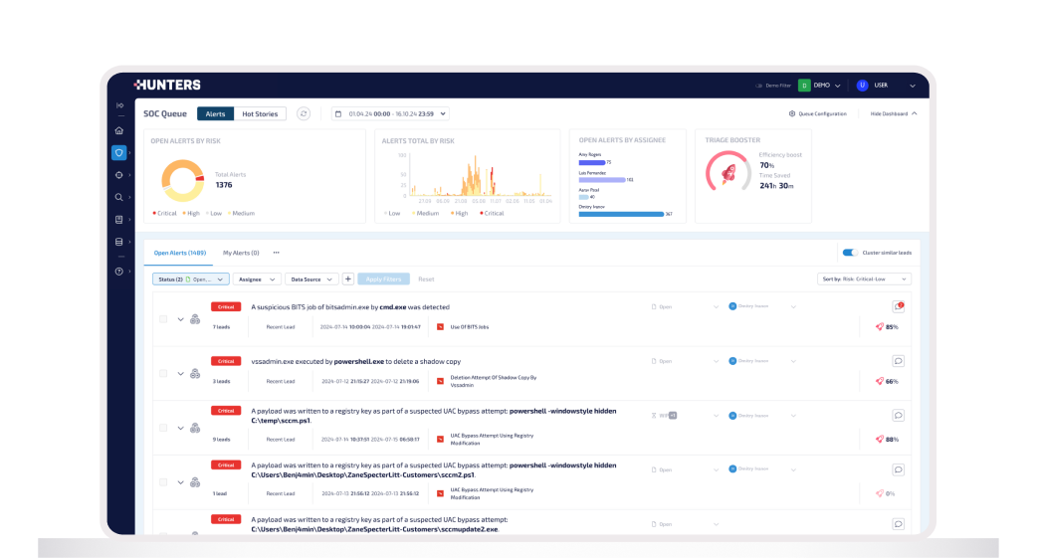
Task: Switch to the My Alerts tab
Action: [241, 253]
